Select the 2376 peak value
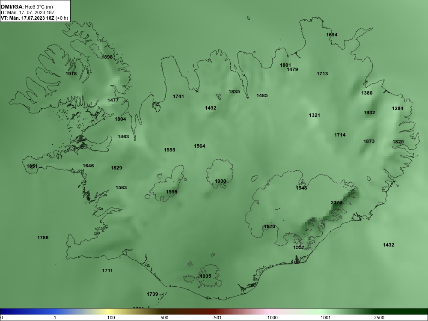The width and height of the screenshot is (428, 321). (x=336, y=202)
